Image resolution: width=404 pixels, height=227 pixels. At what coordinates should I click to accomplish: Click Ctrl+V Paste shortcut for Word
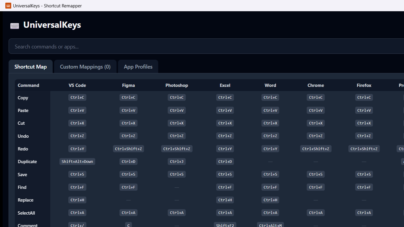point(270,110)
